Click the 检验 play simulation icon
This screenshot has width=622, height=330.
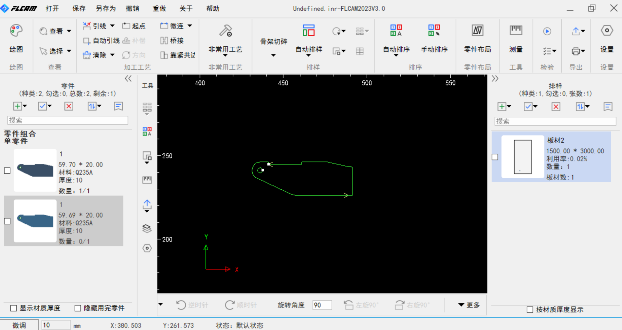(547, 31)
